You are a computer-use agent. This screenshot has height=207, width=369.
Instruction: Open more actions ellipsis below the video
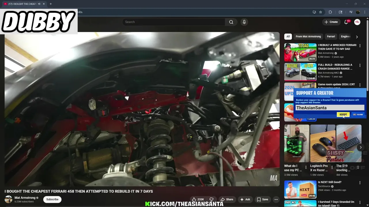pyautogui.click(x=276, y=200)
